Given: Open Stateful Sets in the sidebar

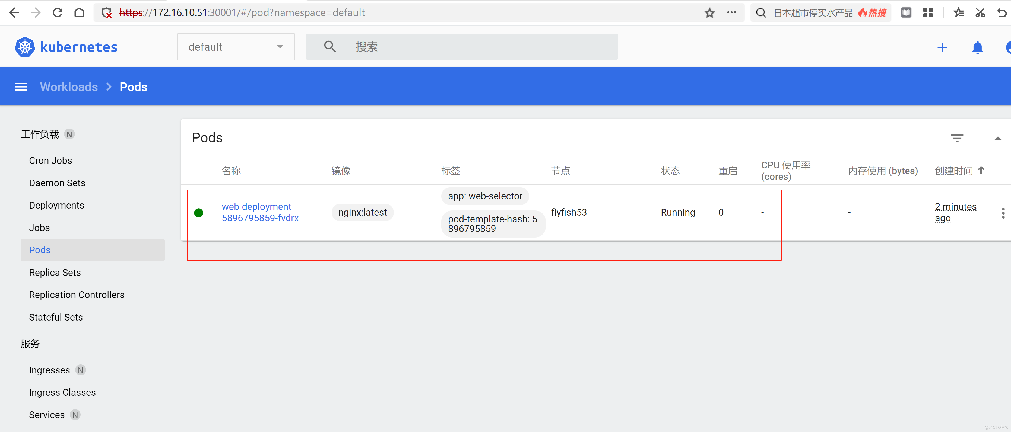Looking at the screenshot, I should click(x=56, y=317).
